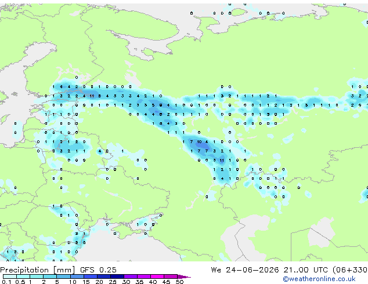Click the '30' legend scale label

coord(126,282)
